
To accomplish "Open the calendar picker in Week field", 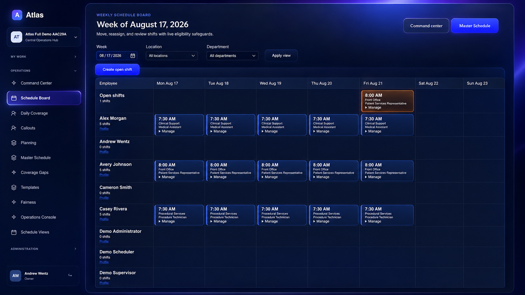I will coord(133,56).
